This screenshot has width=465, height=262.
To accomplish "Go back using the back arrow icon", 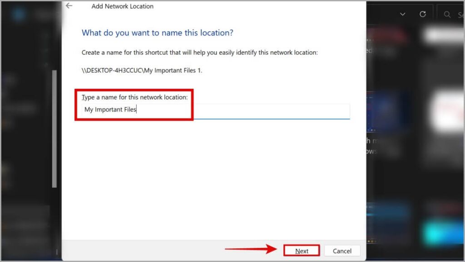I will (x=68, y=6).
